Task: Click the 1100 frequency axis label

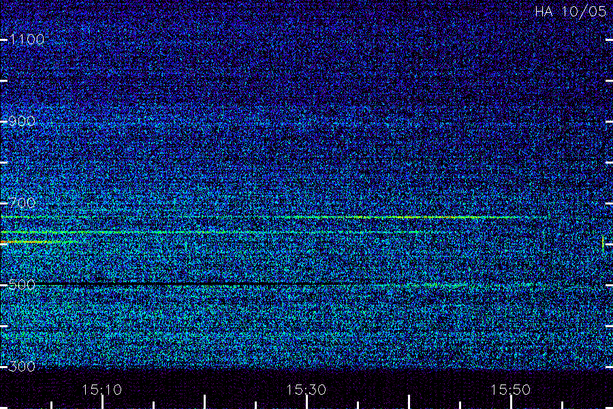Action: tap(27, 40)
